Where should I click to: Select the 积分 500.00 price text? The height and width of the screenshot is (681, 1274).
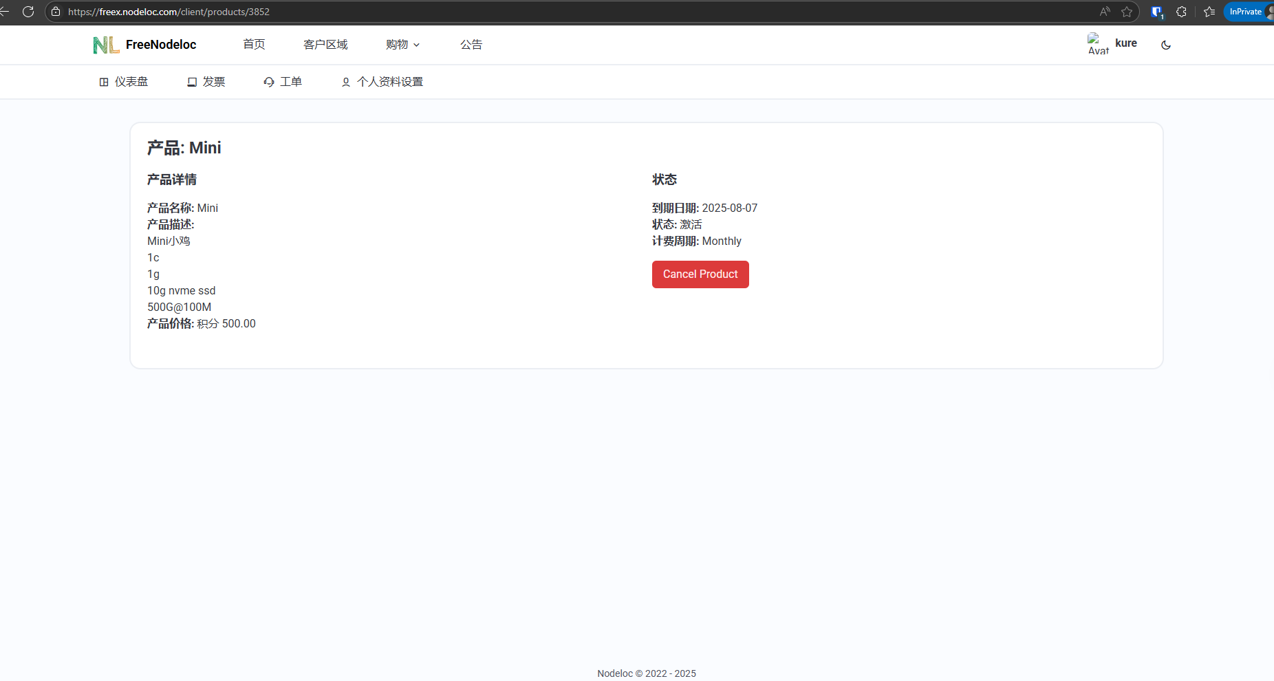tap(226, 323)
